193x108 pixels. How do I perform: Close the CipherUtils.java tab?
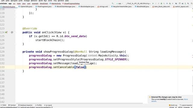(33, 7)
